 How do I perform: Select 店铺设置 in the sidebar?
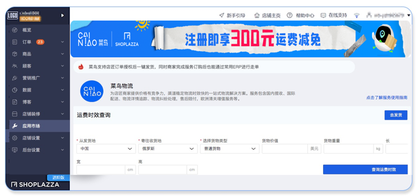[31, 138]
